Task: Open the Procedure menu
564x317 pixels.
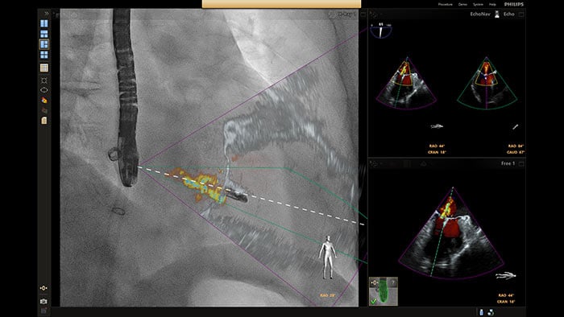Action: coord(446,4)
